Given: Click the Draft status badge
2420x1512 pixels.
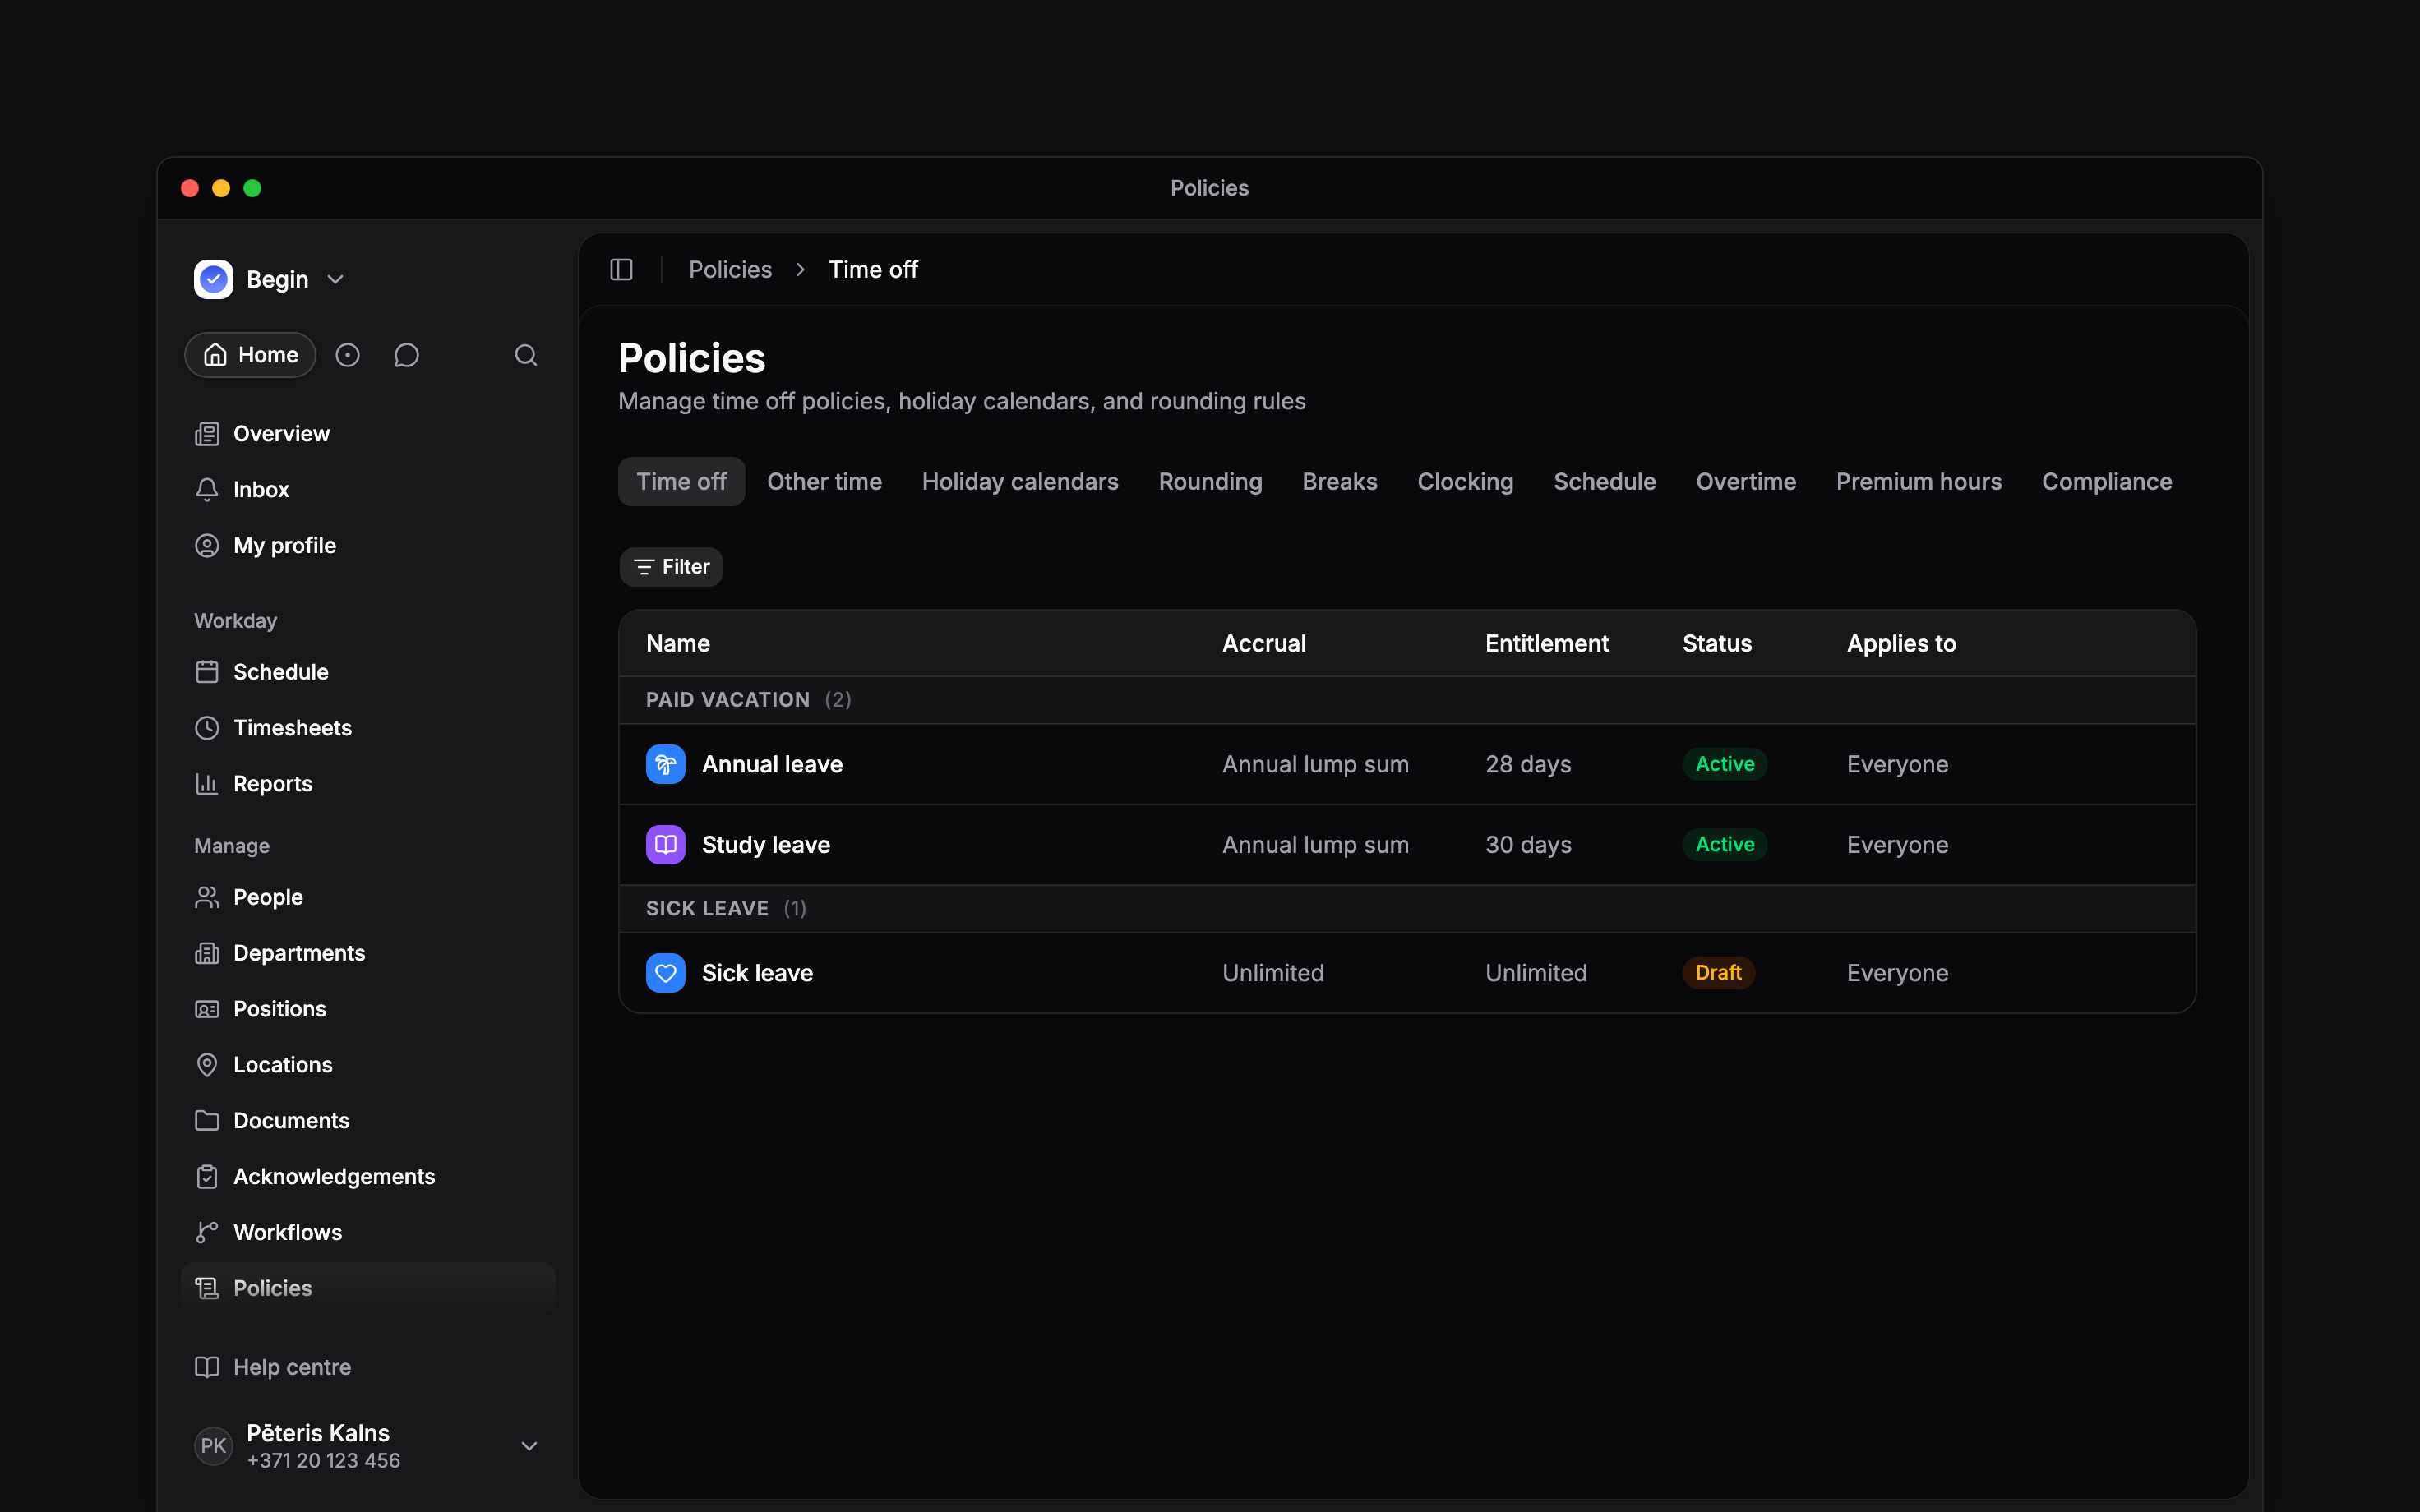Looking at the screenshot, I should pos(1718,973).
